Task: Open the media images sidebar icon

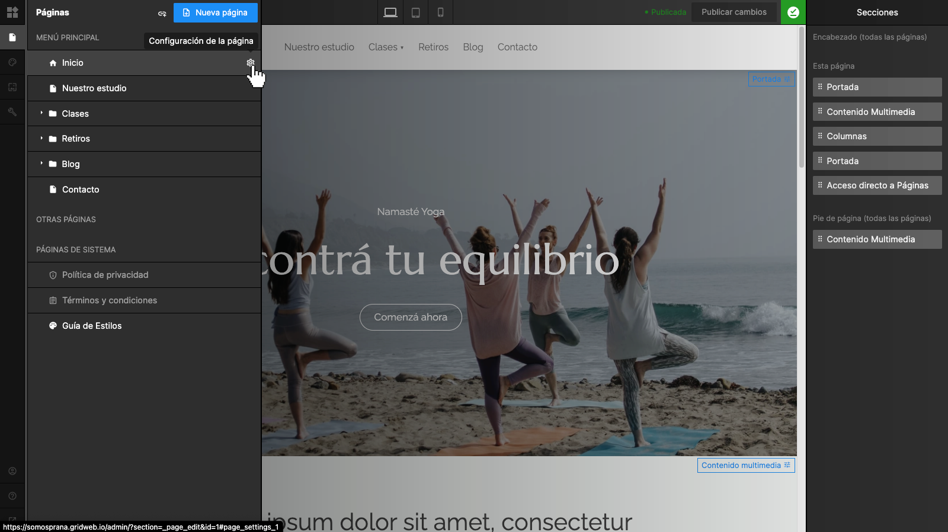Action: (12, 87)
